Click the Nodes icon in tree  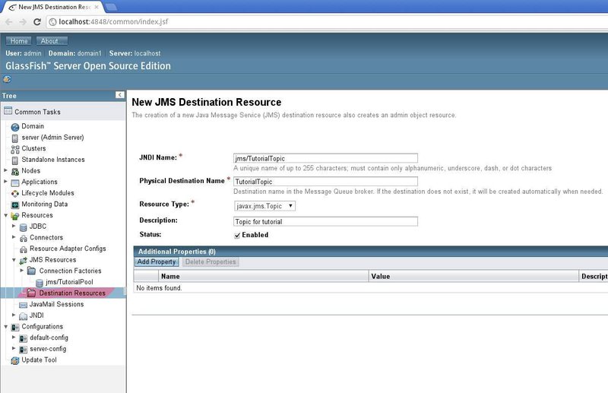point(15,172)
